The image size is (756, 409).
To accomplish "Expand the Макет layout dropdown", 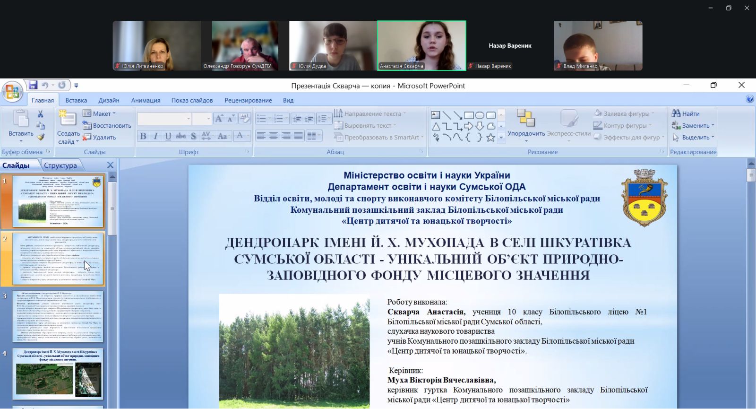I will pyautogui.click(x=99, y=113).
